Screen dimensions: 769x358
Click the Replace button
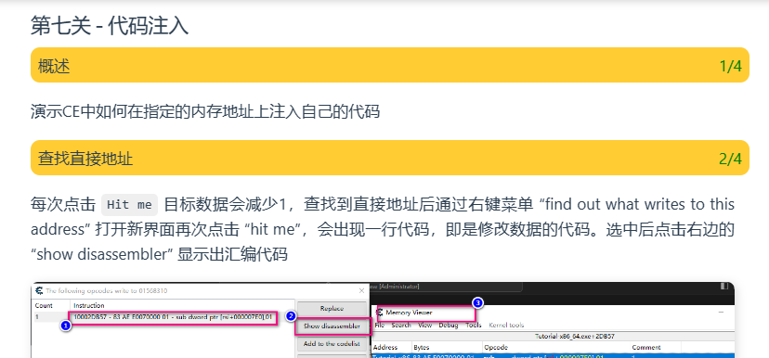click(332, 309)
